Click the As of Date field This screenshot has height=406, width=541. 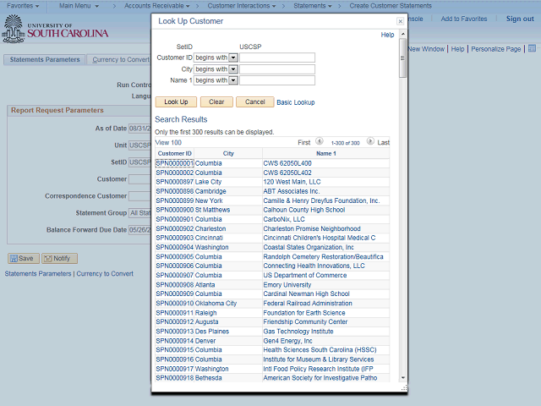139,129
